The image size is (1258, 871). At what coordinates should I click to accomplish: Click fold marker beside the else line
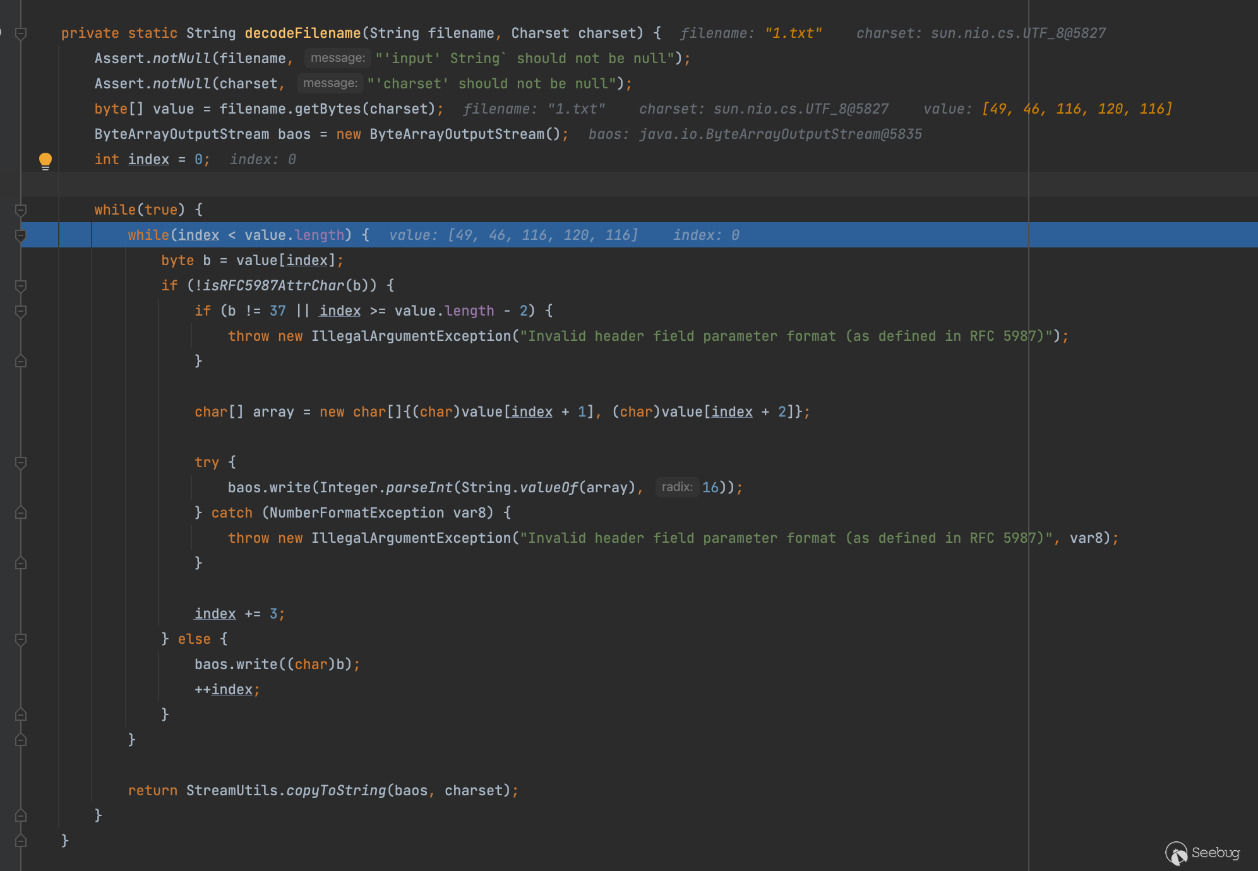(x=21, y=639)
